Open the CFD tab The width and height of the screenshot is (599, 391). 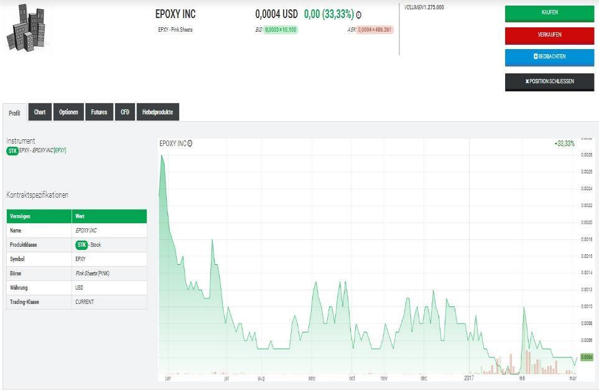[x=125, y=112]
